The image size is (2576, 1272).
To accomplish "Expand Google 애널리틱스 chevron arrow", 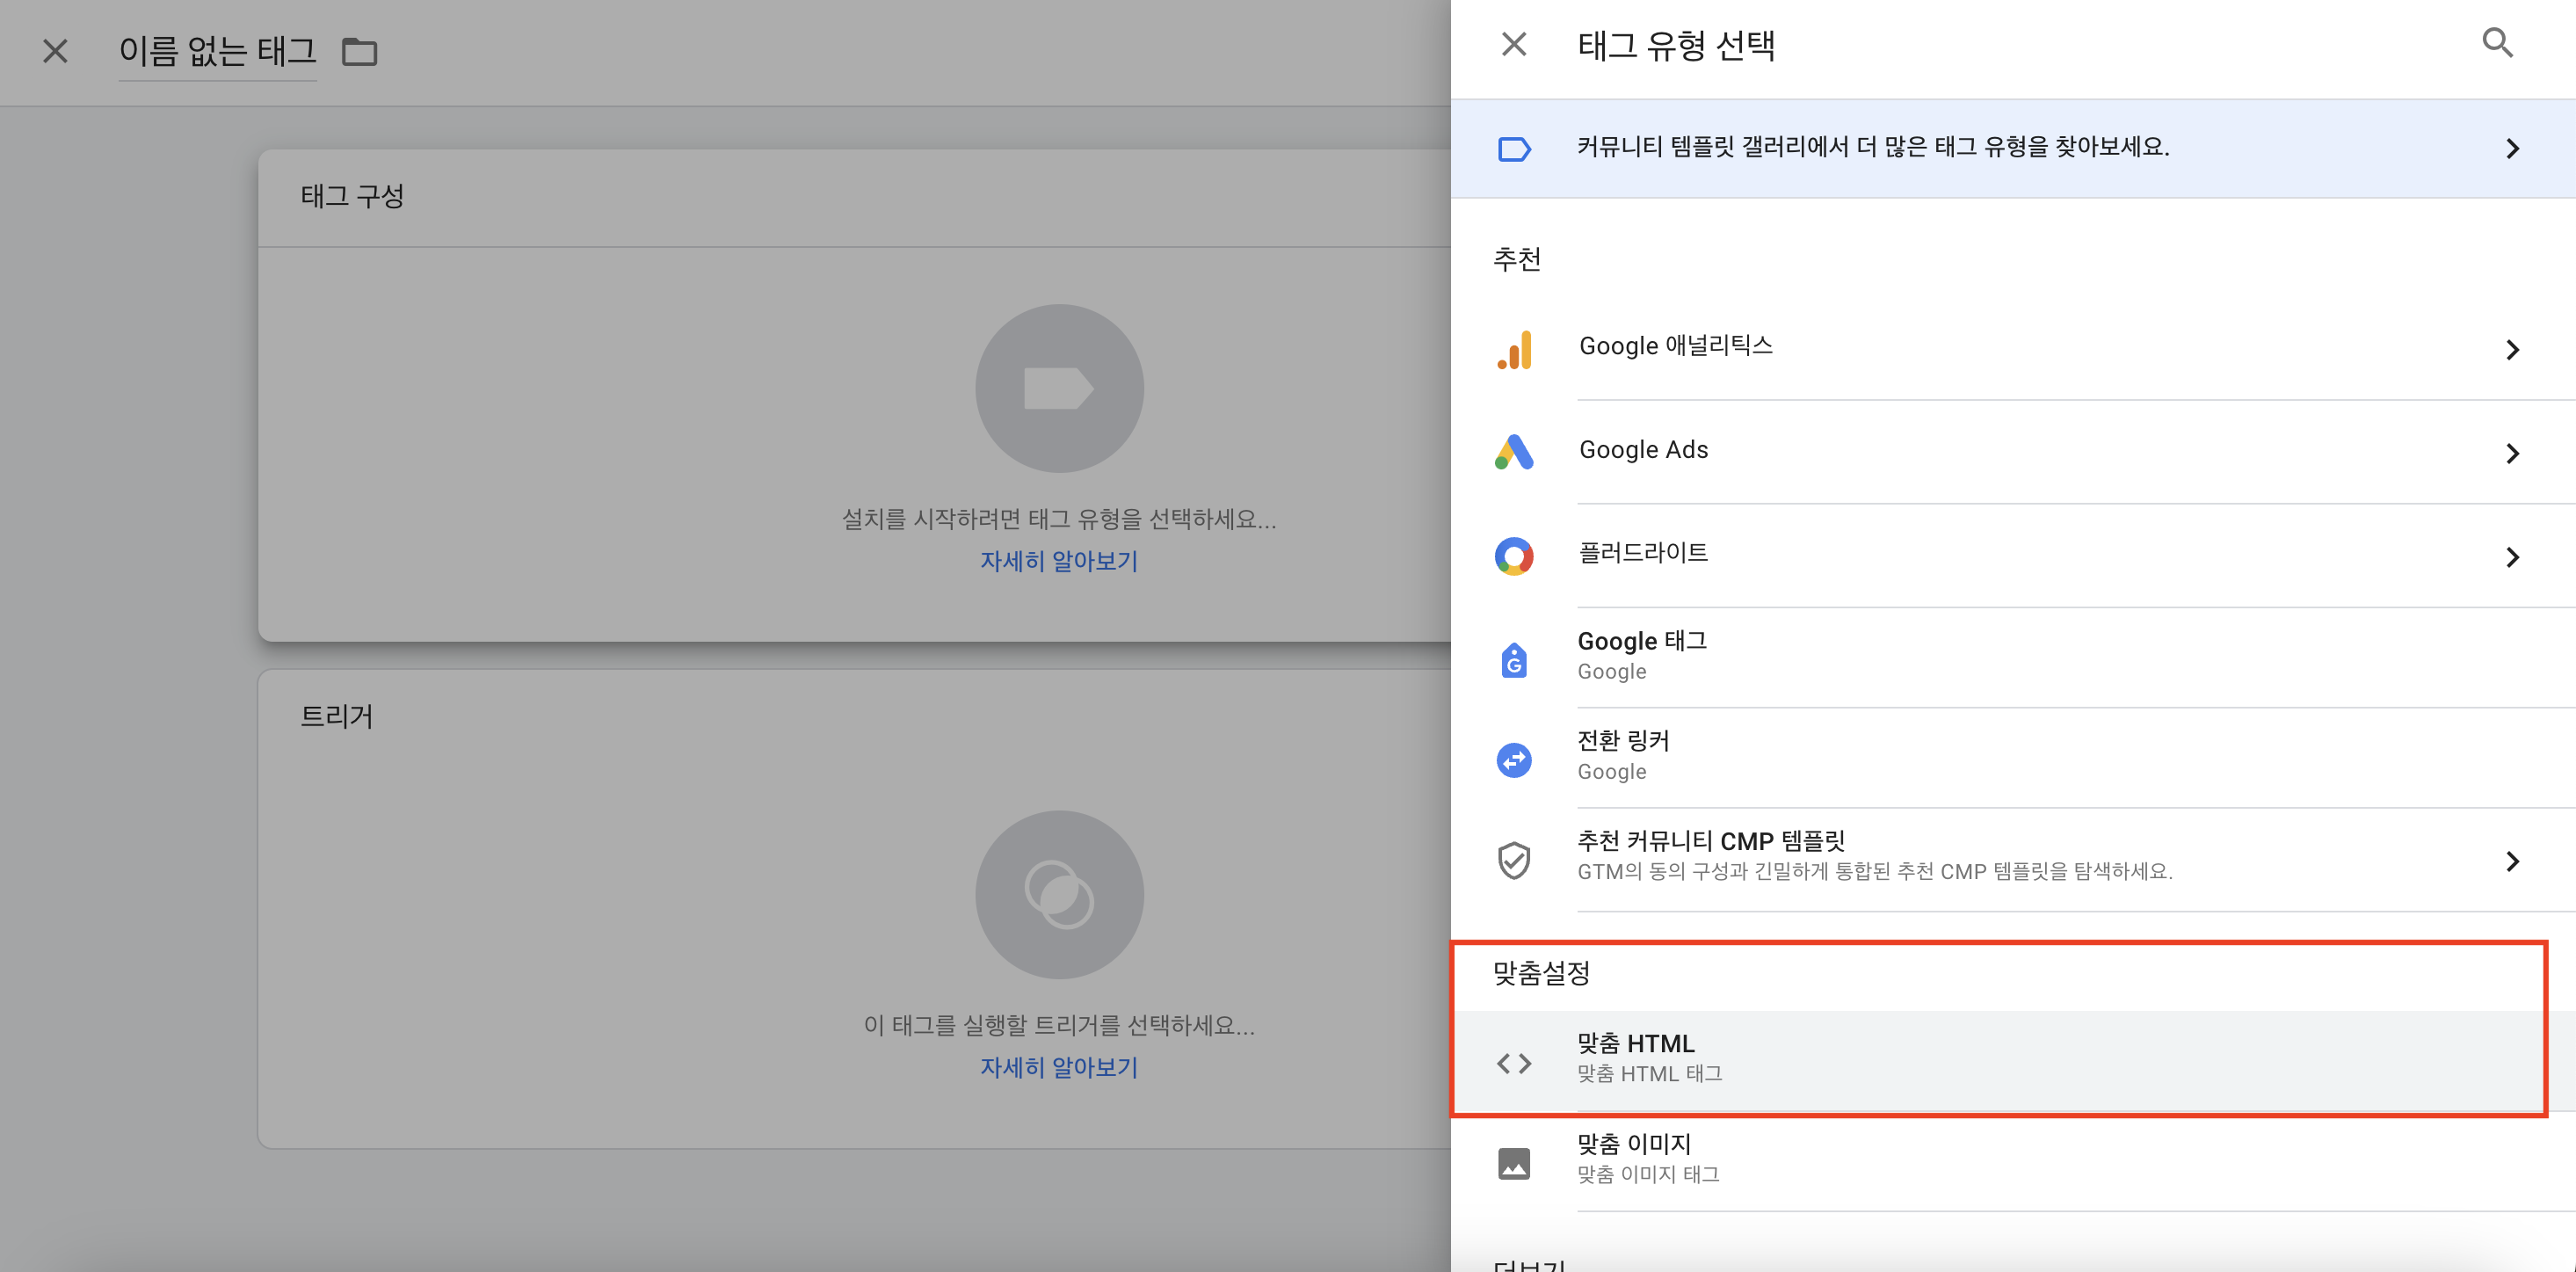I will coord(2512,350).
